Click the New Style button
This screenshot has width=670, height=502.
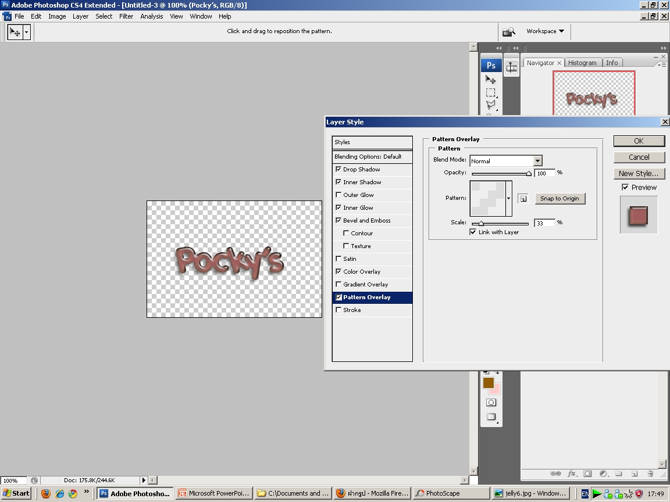tap(639, 173)
